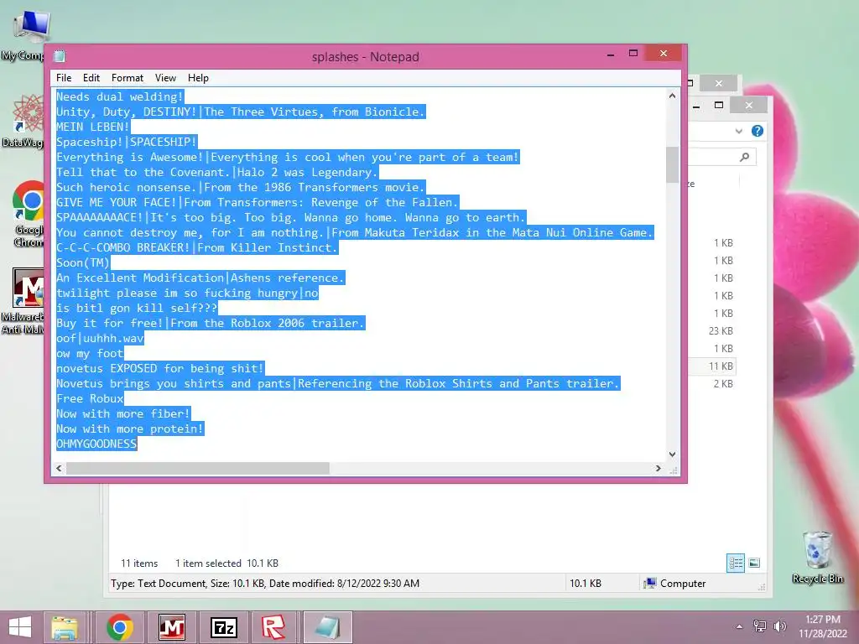The image size is (859, 644).
Task: Click the horizontal scrollbar right arrow in Notepad
Action: click(658, 468)
